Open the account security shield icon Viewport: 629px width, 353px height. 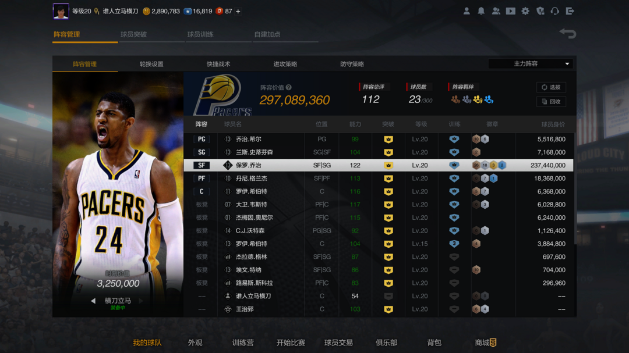(x=540, y=11)
